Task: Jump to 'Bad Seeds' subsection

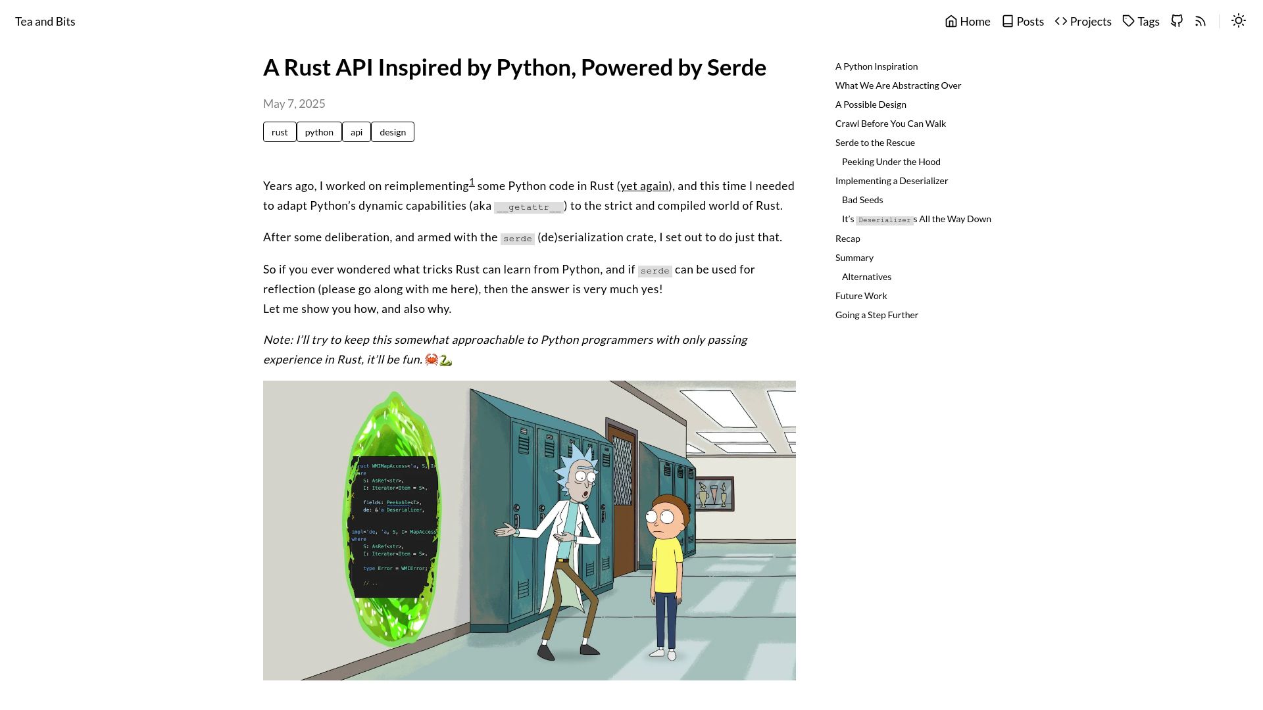Action: (862, 200)
